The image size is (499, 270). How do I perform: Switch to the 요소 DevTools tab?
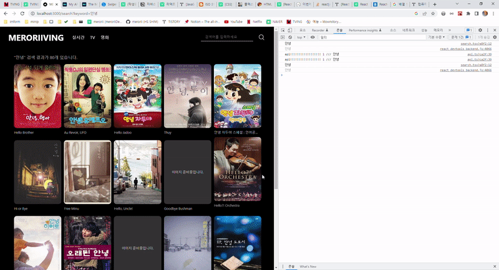[x=303, y=30]
